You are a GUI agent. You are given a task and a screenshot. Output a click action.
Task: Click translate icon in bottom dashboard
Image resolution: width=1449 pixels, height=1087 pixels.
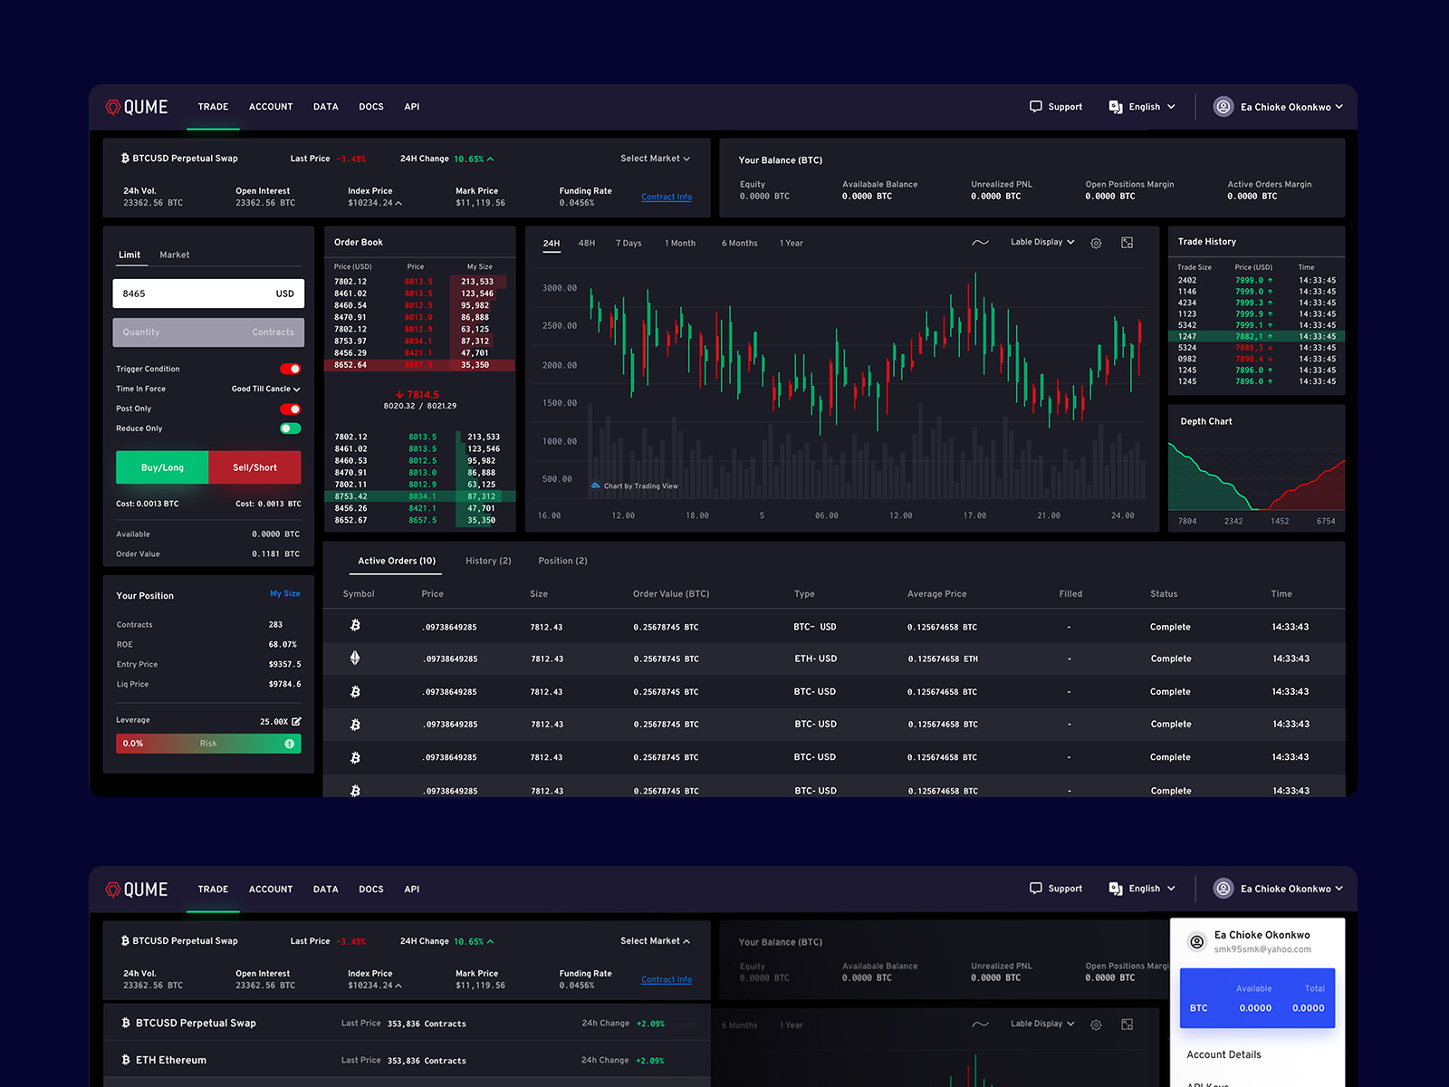pos(1116,889)
